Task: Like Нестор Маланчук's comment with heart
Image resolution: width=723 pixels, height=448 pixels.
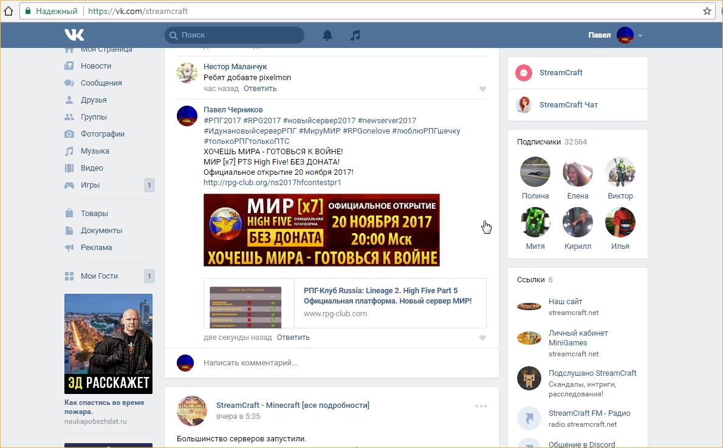Action: pyautogui.click(x=482, y=89)
